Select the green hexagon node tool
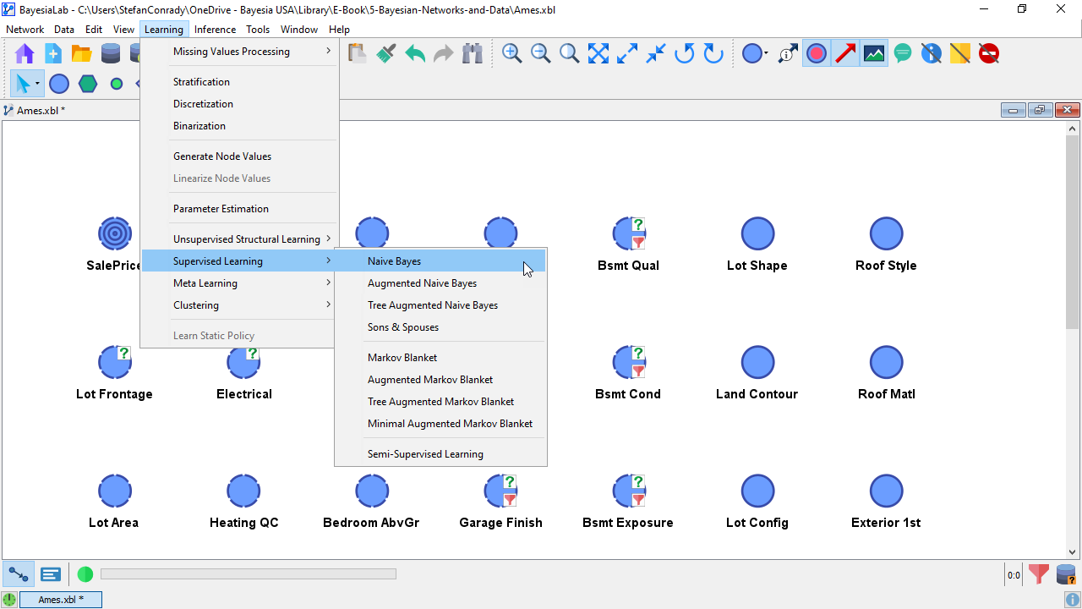 pyautogui.click(x=88, y=84)
